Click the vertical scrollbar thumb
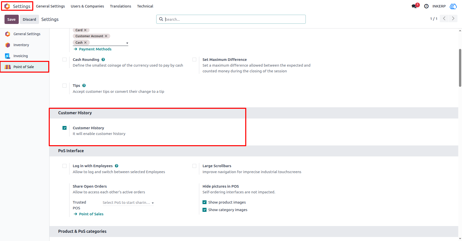 pyautogui.click(x=460, y=68)
